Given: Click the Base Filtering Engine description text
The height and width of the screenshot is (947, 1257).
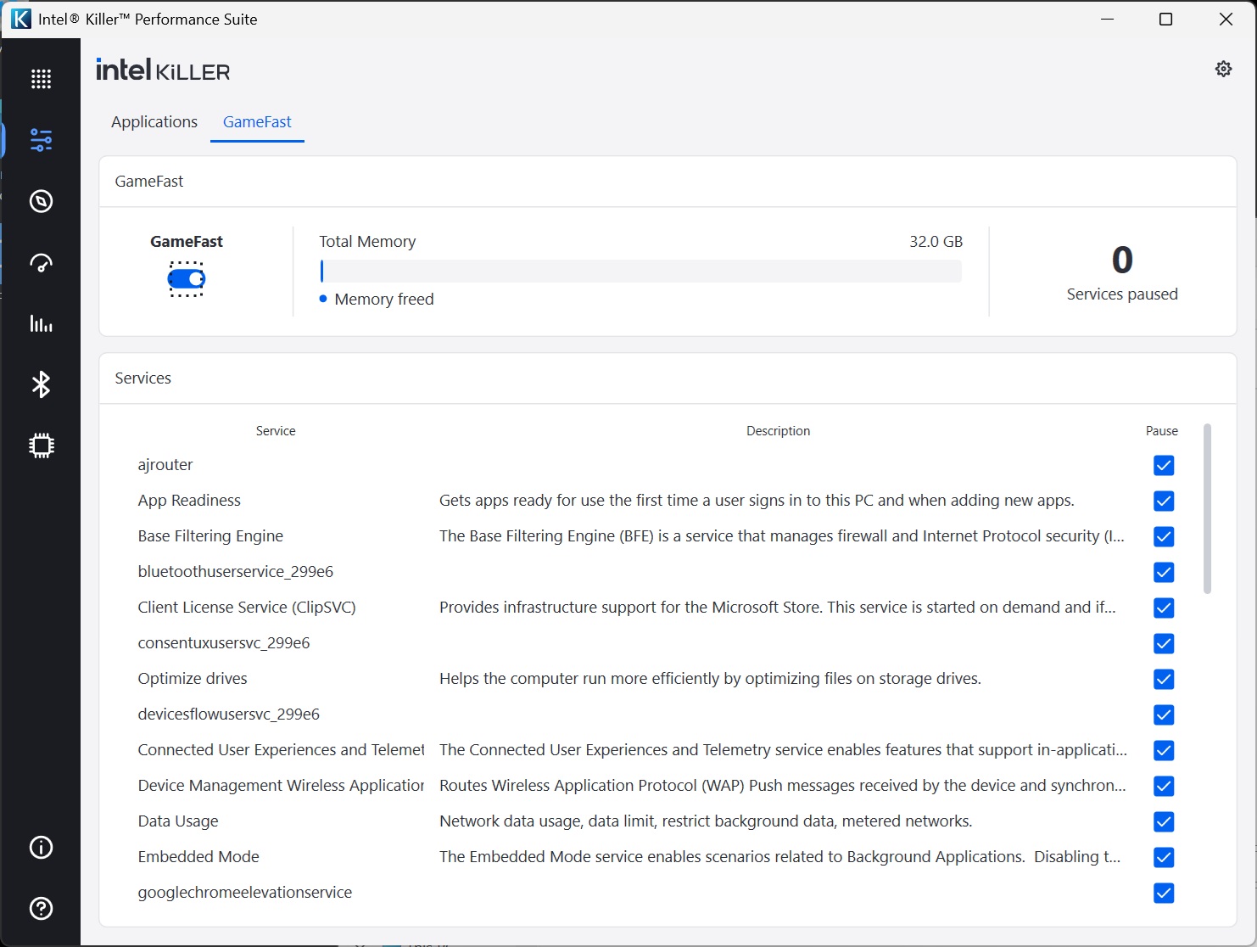Looking at the screenshot, I should pos(782,536).
